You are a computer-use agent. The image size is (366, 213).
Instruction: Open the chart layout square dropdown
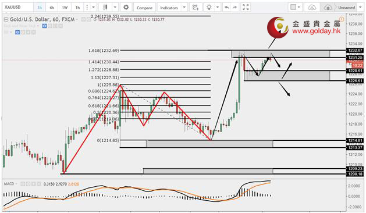(295, 8)
